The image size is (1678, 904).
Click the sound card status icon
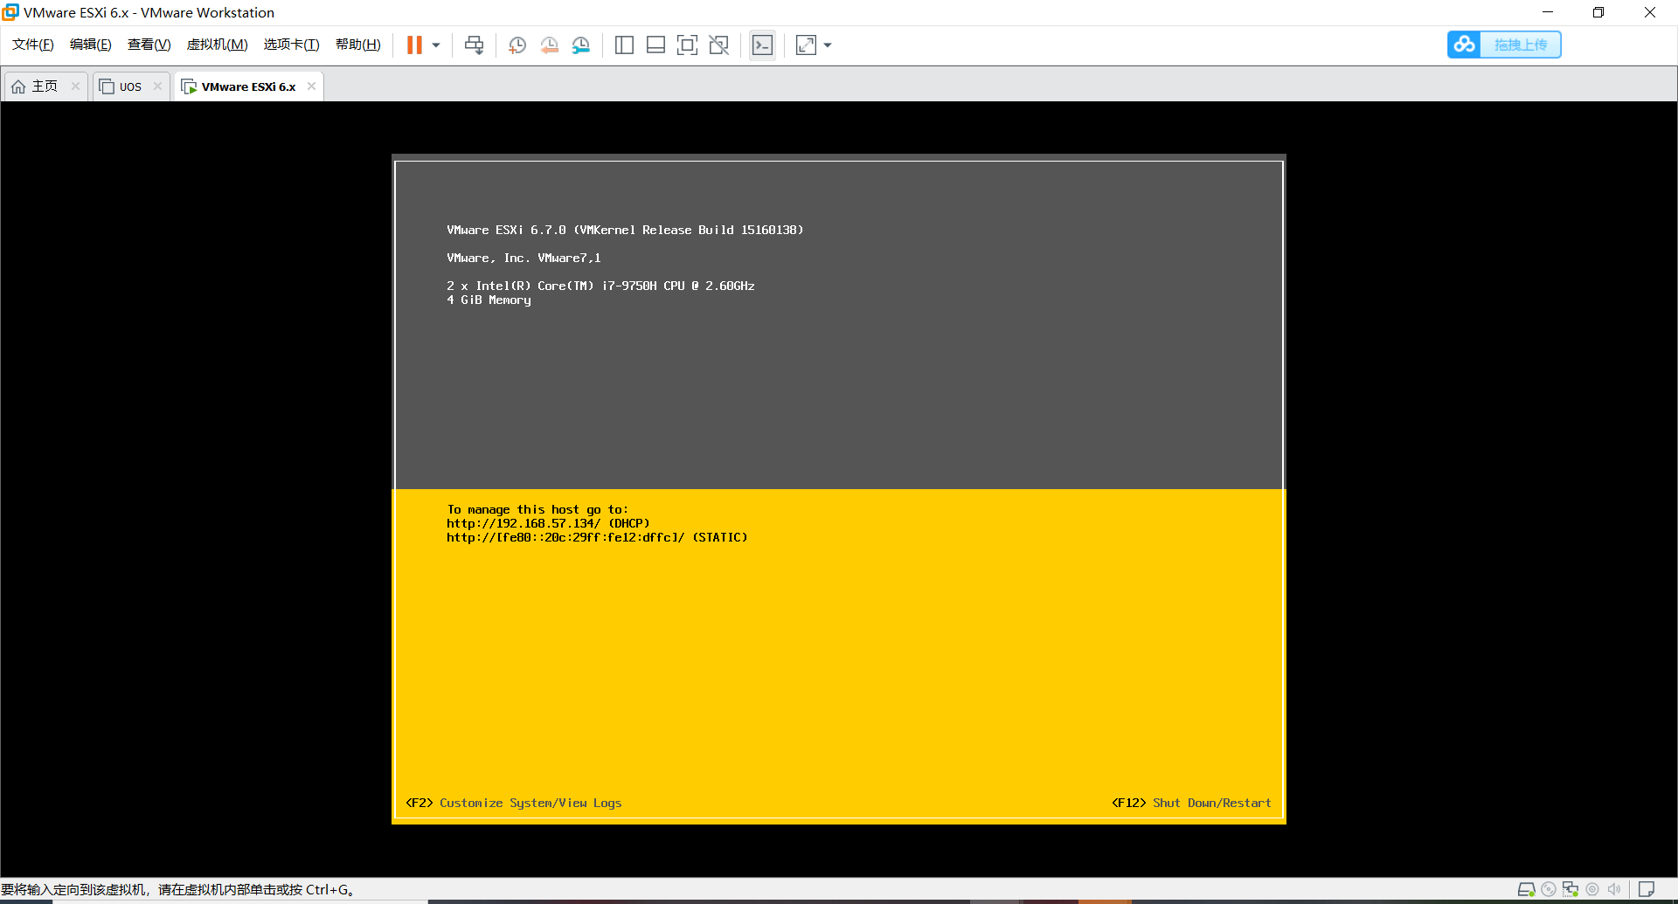click(x=1614, y=889)
